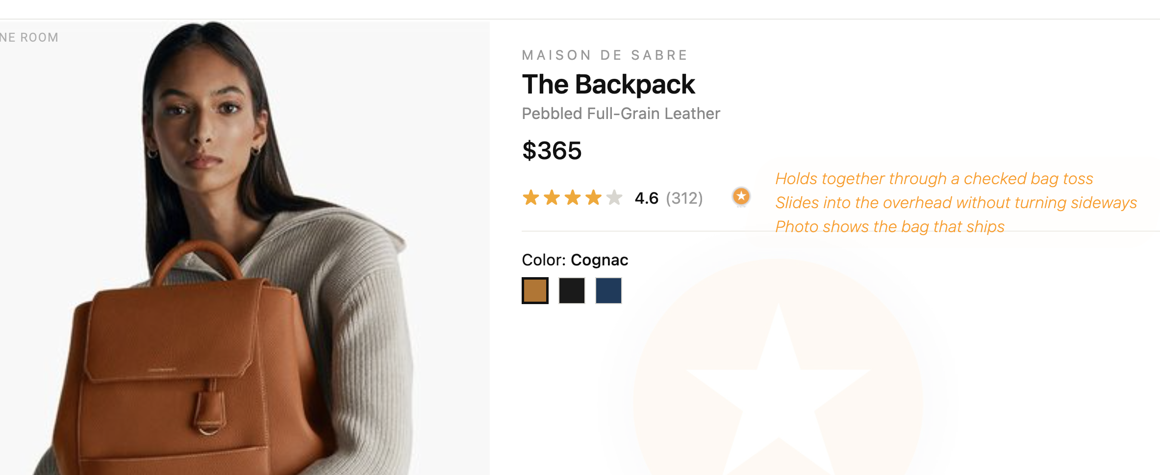The height and width of the screenshot is (475, 1160).
Task: Click the fourth gold rating star
Action: [x=593, y=198]
